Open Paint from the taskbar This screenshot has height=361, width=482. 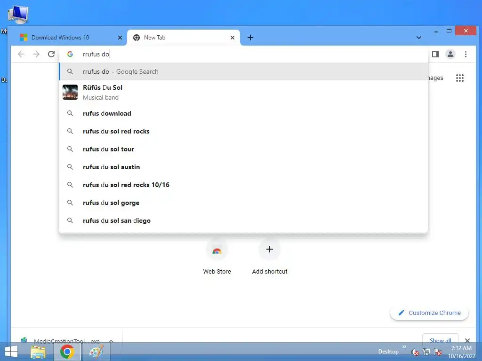coord(96,352)
